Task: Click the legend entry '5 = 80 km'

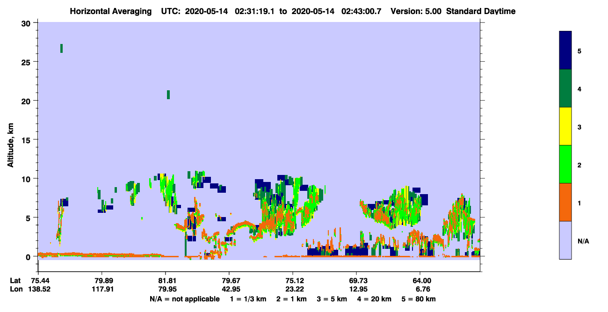Action: point(419,299)
